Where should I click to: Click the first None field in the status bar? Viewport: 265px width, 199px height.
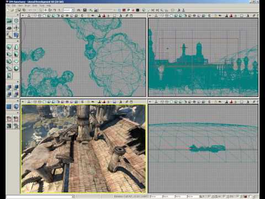tap(156, 197)
